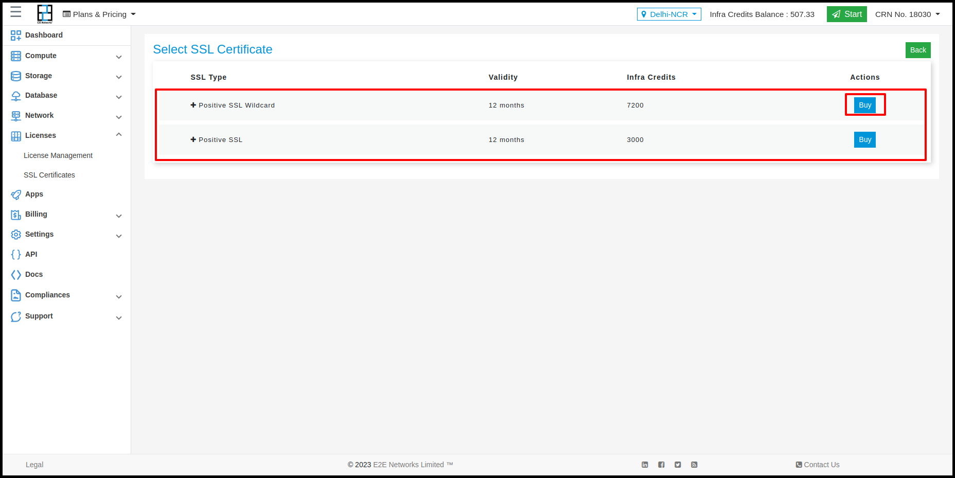This screenshot has width=955, height=478.
Task: Open the Delhi-NCR region dropdown
Action: click(669, 14)
